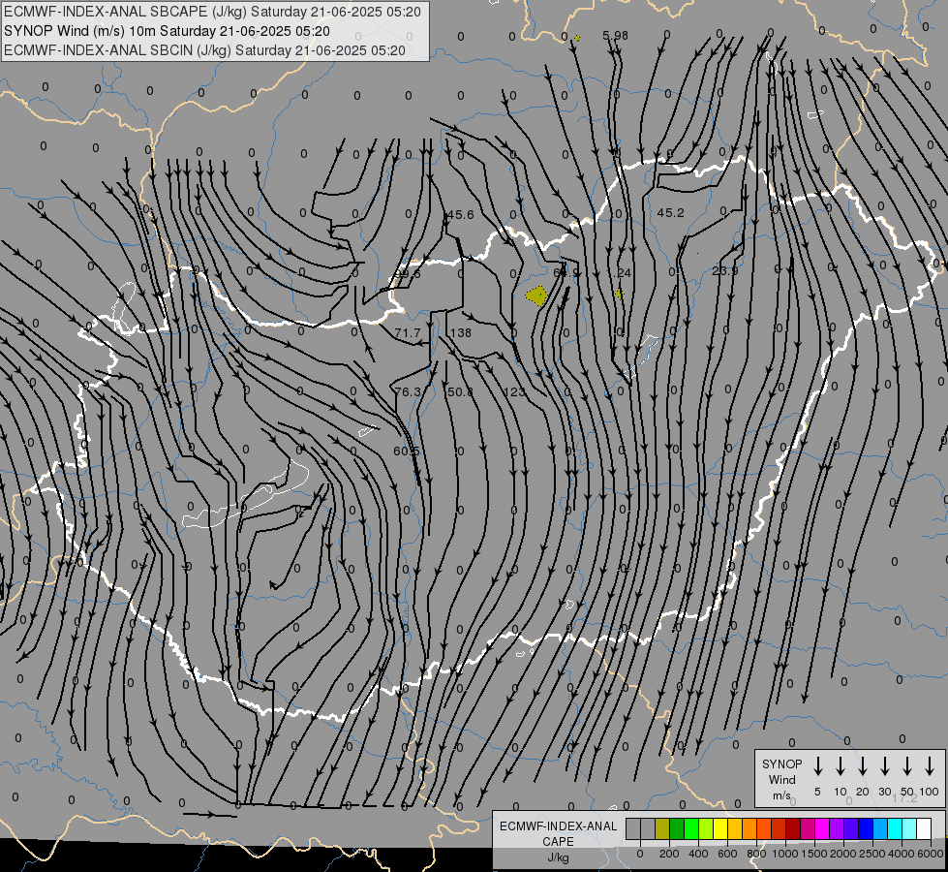Click the small olive patch below 1.24
This screenshot has width=948, height=872.
coord(619,295)
